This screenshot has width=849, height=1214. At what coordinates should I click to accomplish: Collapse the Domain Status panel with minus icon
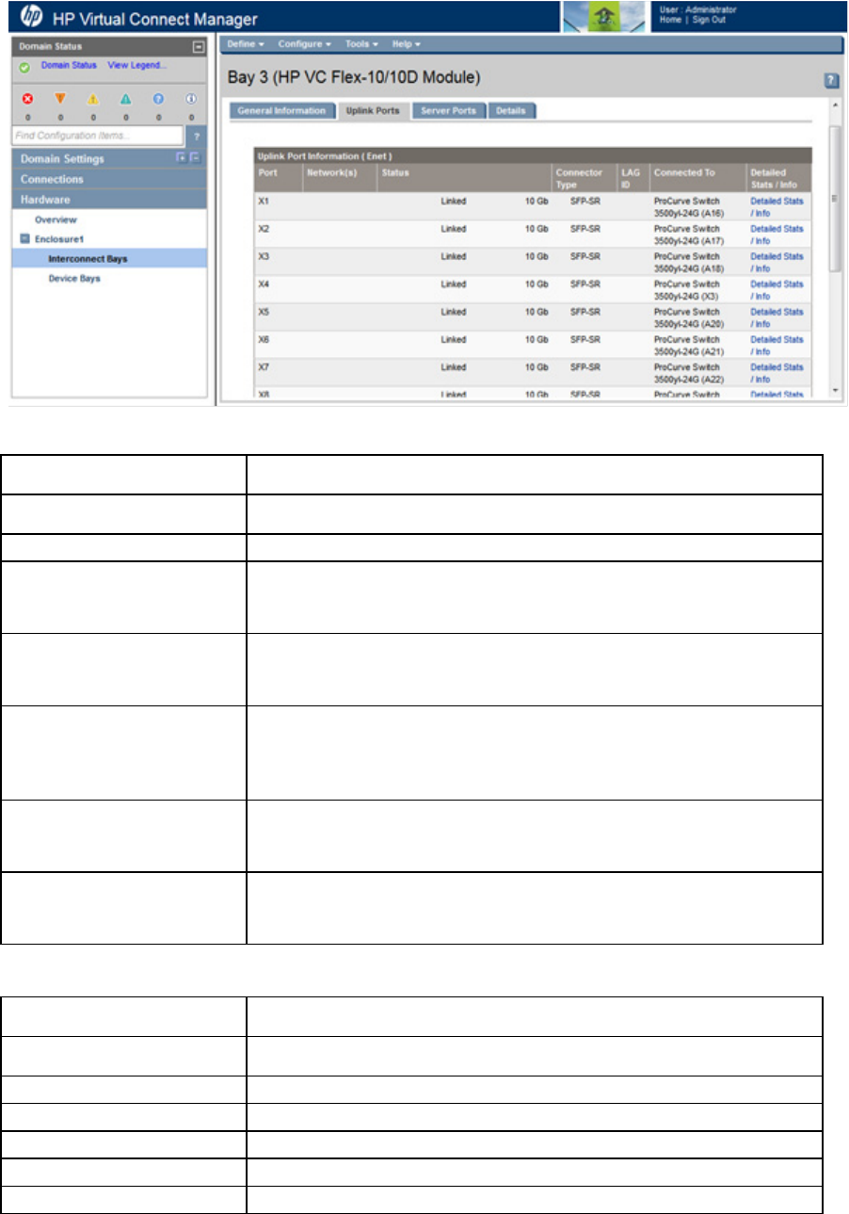tap(199, 46)
